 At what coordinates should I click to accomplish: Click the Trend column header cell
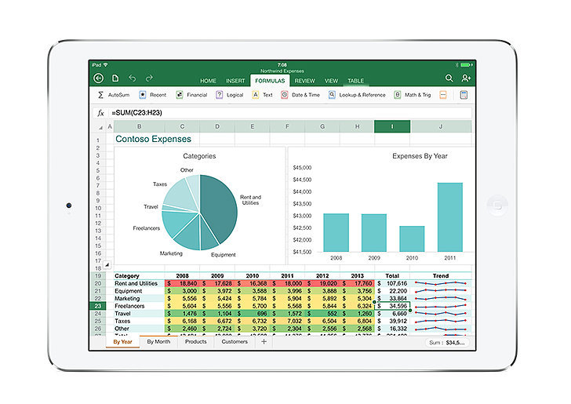441,276
